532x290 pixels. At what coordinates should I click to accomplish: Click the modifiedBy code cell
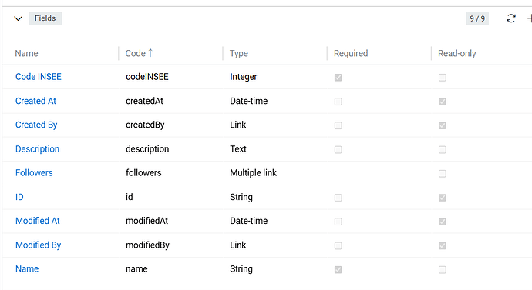(x=147, y=245)
